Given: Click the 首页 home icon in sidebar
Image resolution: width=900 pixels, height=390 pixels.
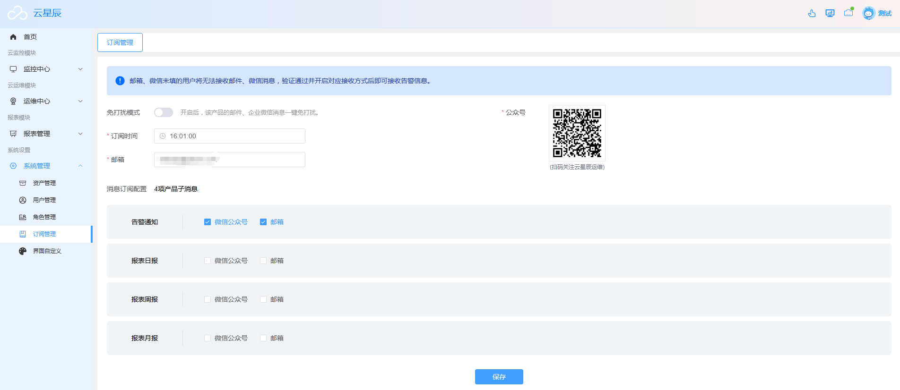Looking at the screenshot, I should coord(13,37).
